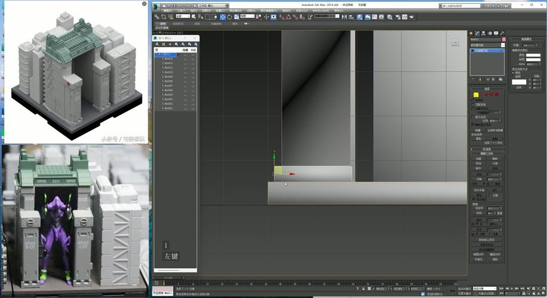Viewport: 547px width, 298px height.
Task: Select Box001 in the layer list
Action: tap(168, 108)
